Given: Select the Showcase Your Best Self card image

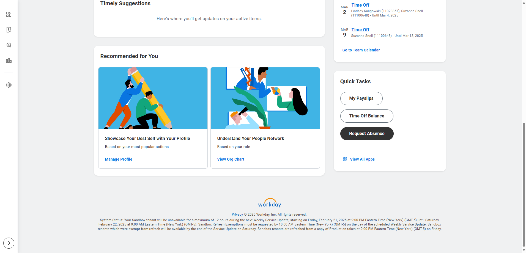Looking at the screenshot, I should [153, 98].
